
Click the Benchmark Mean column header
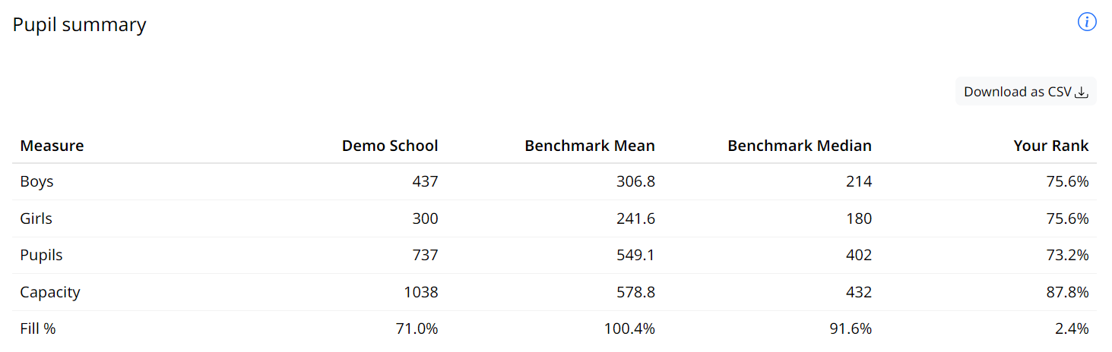click(x=589, y=146)
